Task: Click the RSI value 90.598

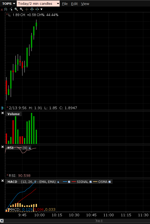Action: pos(24,176)
